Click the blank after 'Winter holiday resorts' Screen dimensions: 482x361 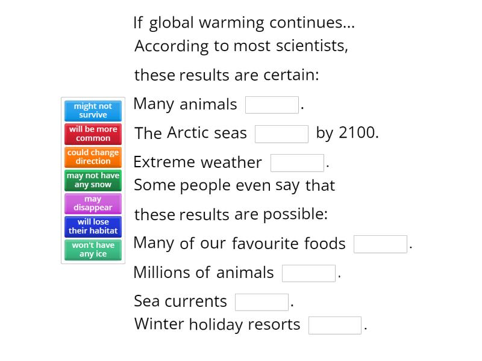(334, 324)
